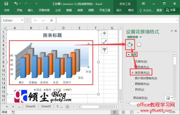180x115 pixels.
Task: Switch to the 视图 tab
Action: click(x=91, y=10)
